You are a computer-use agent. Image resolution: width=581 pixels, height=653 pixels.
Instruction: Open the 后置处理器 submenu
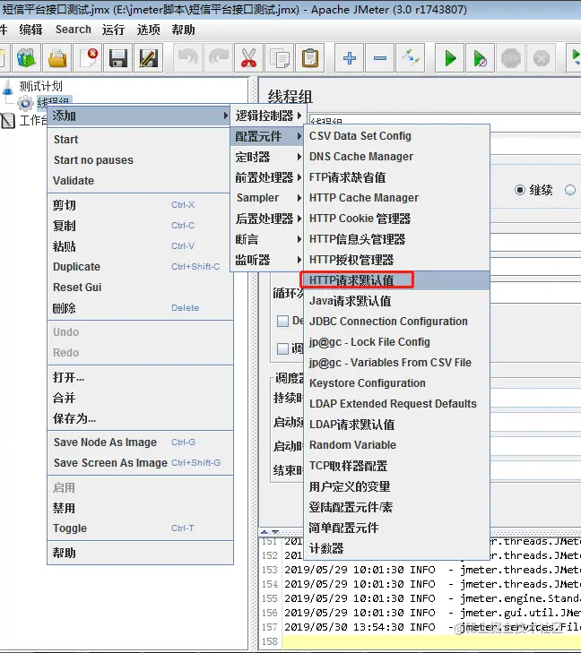268,219
